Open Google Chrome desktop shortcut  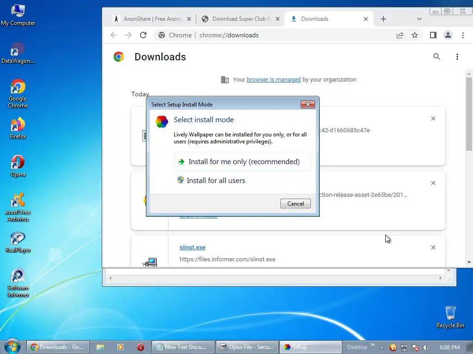18,94
